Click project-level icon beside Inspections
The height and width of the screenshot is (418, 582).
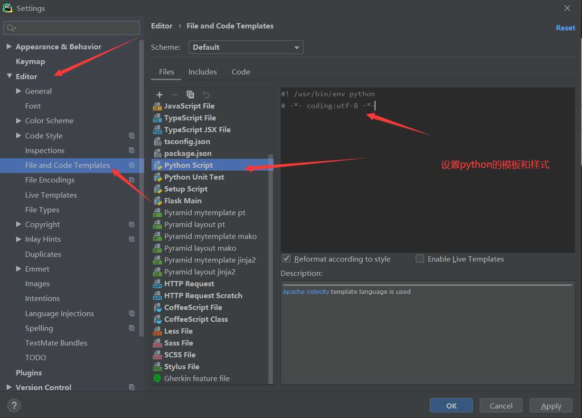pyautogui.click(x=132, y=150)
